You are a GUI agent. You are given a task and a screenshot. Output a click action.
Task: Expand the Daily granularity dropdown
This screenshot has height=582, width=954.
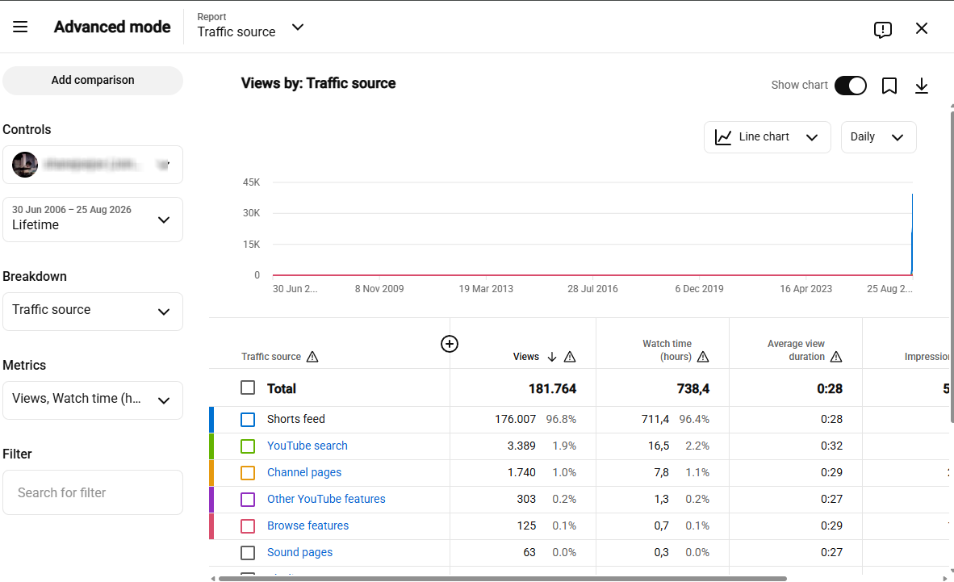[x=878, y=137]
